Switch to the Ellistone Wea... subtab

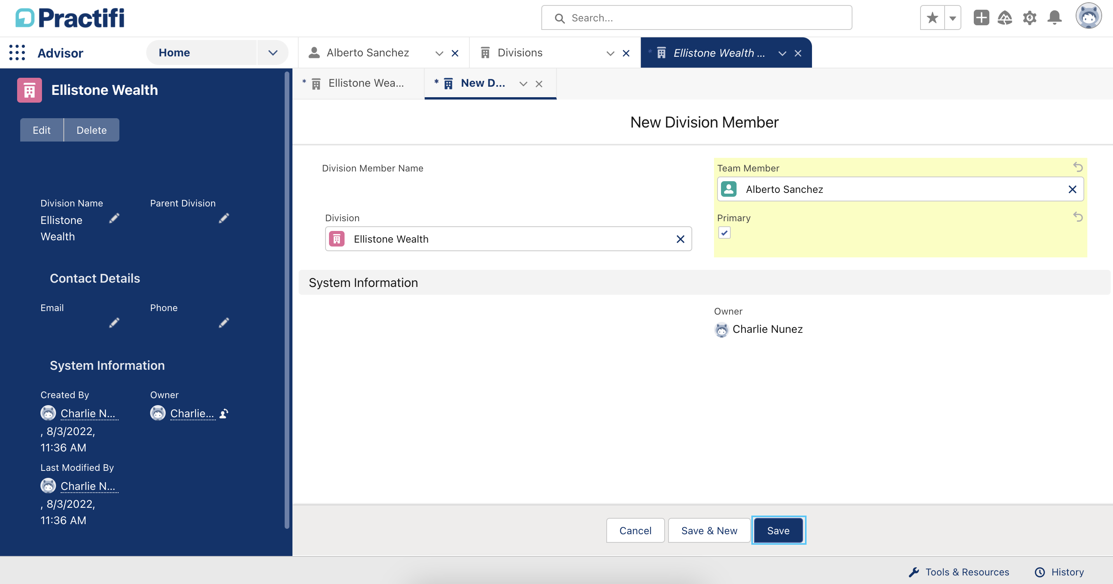(x=358, y=83)
